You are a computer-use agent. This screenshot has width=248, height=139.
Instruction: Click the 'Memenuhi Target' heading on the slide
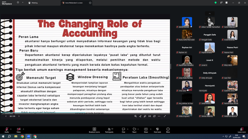click(41, 78)
